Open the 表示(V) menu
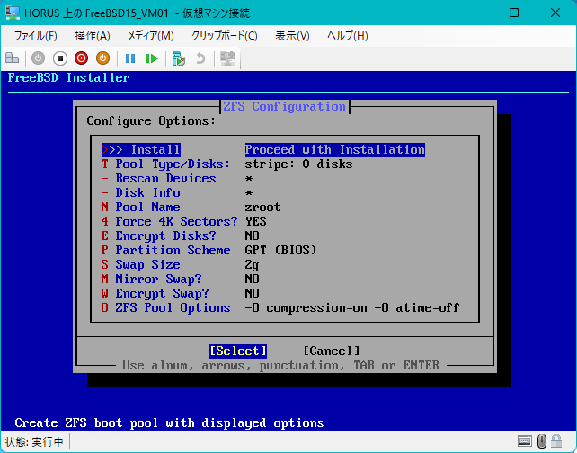This screenshot has width=577, height=453. (292, 36)
